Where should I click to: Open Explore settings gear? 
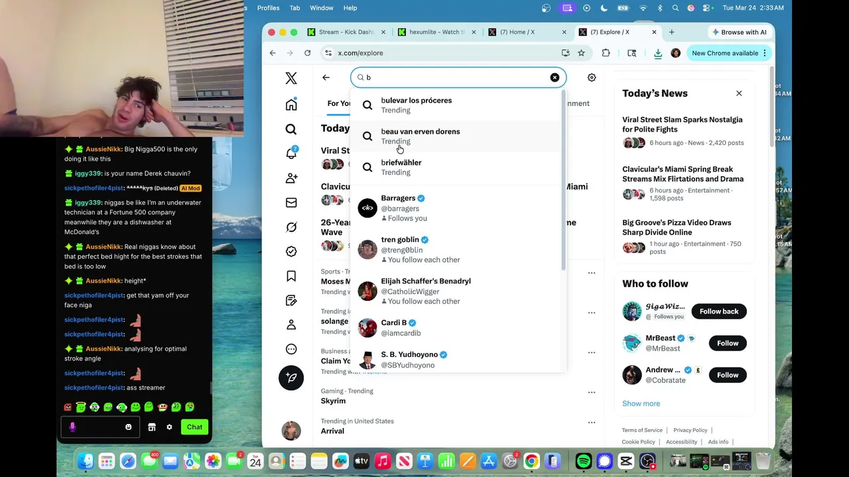pyautogui.click(x=592, y=78)
